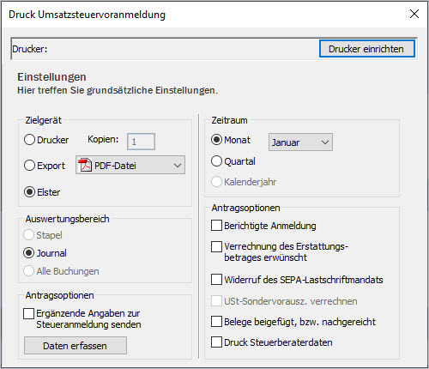
Task: Select the Monat radio button
Action: click(x=216, y=140)
